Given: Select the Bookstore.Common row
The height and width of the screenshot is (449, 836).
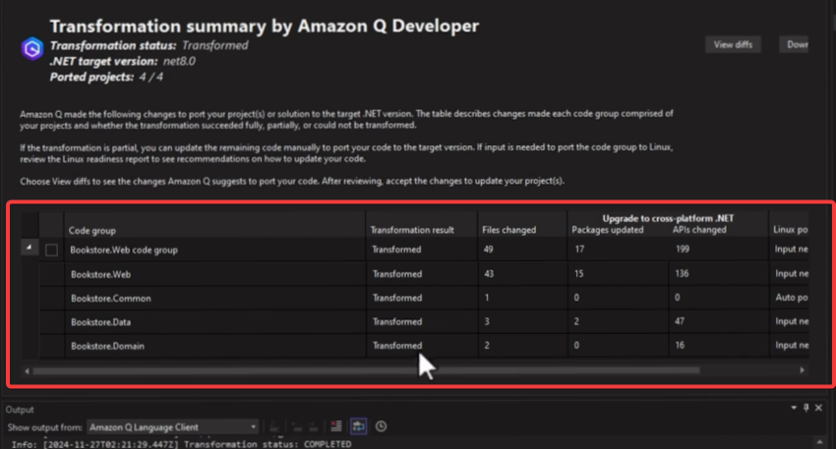Looking at the screenshot, I should tap(424, 298).
